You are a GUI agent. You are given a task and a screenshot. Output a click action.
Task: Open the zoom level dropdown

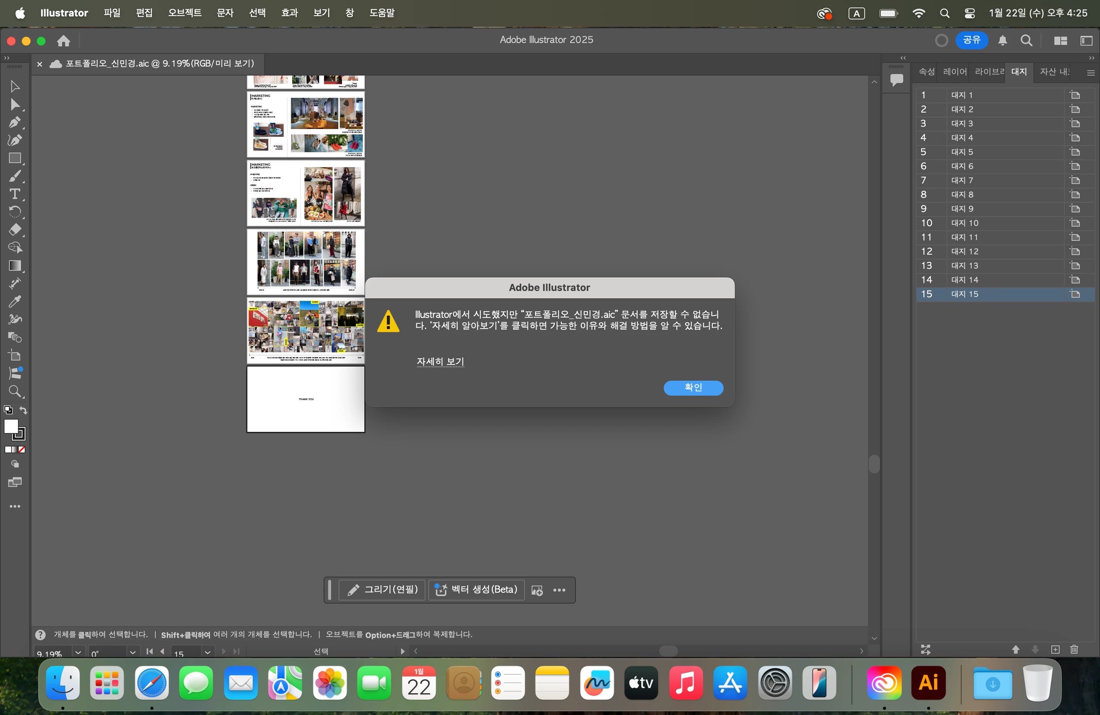78,652
